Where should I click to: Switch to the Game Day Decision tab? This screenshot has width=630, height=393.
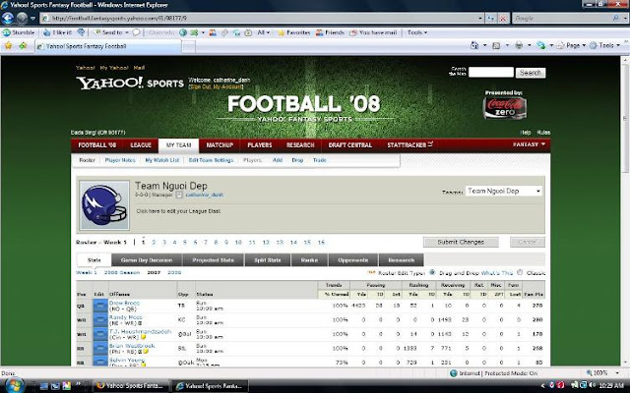(147, 260)
